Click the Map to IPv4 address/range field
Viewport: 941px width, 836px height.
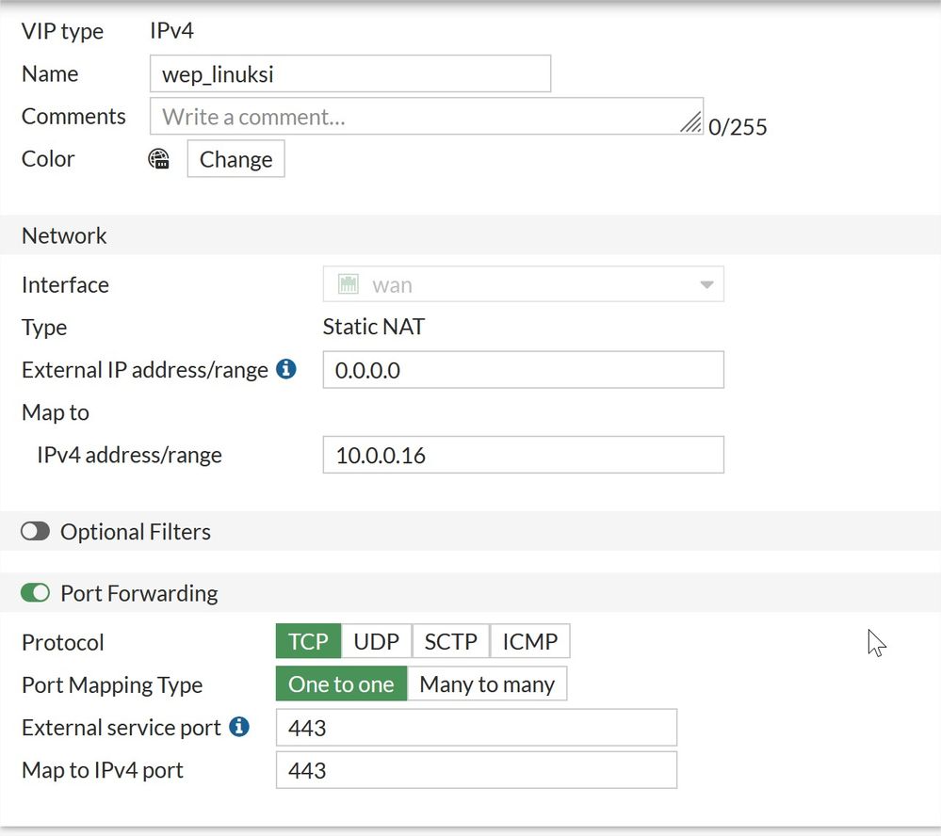[523, 456]
